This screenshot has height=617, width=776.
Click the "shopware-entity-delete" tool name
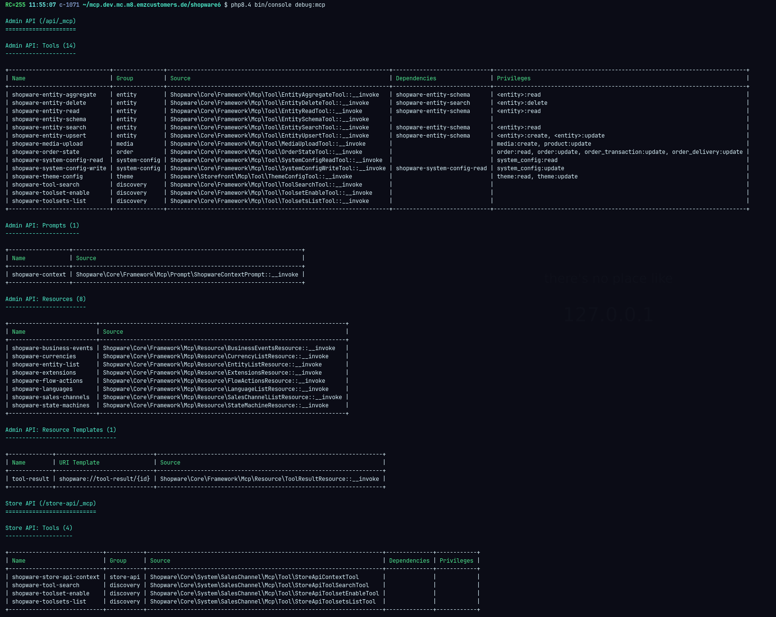click(x=49, y=103)
